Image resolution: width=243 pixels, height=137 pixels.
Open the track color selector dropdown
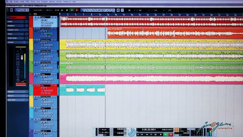click(x=170, y=10)
